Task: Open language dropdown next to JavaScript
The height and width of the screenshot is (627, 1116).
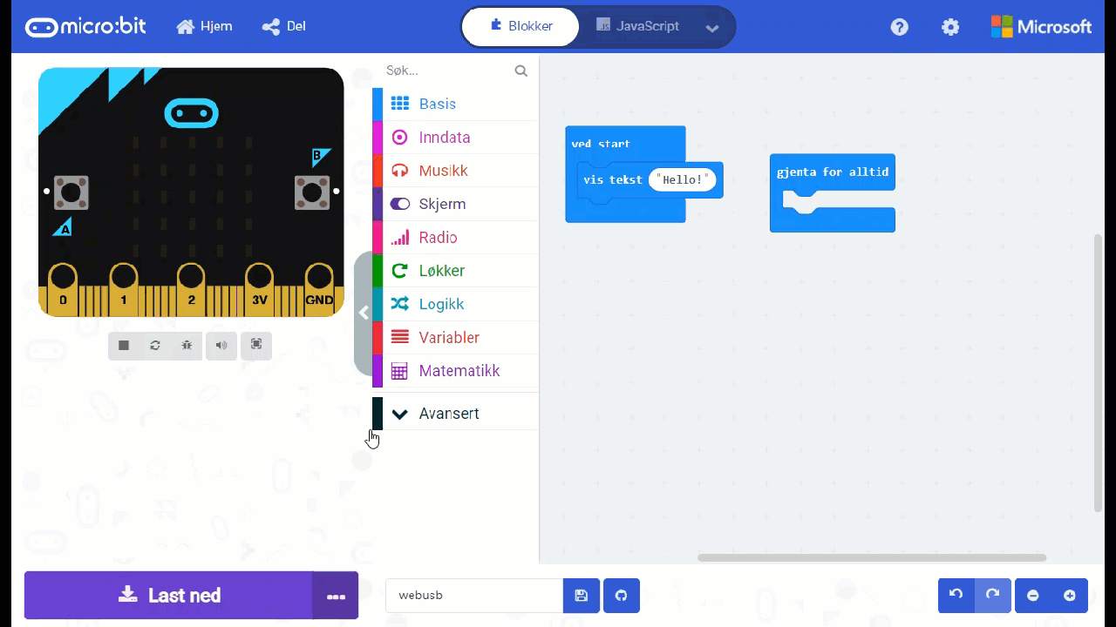Action: tap(712, 28)
